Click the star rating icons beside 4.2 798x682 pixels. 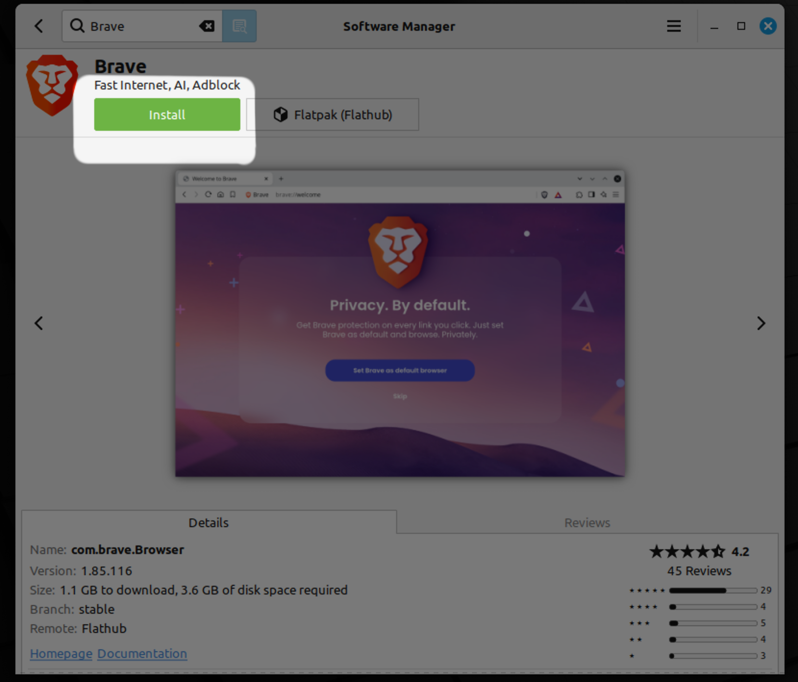[687, 551]
